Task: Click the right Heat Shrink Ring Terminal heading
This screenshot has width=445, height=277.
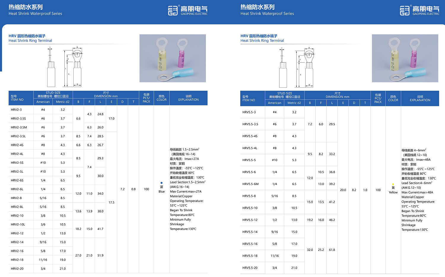Action: click(x=262, y=41)
